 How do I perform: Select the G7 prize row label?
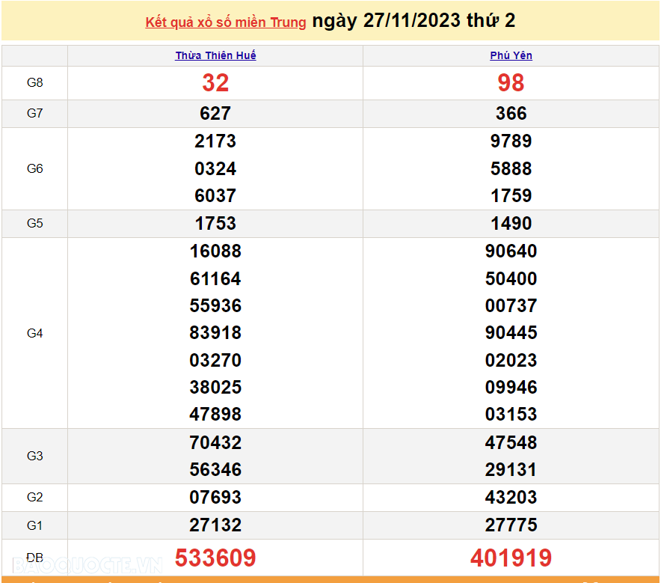point(35,114)
